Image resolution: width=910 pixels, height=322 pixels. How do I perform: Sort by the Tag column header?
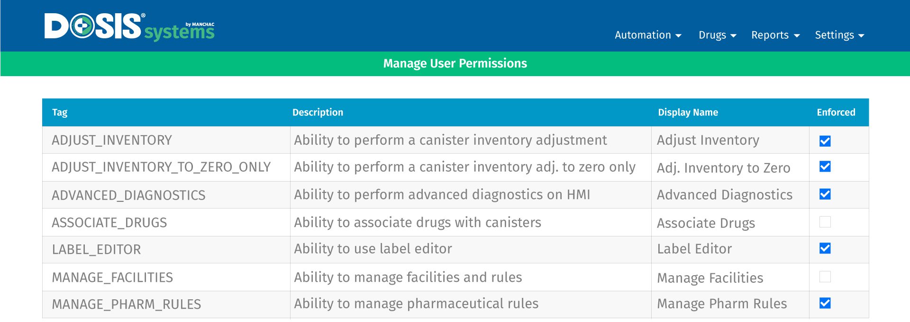point(60,113)
